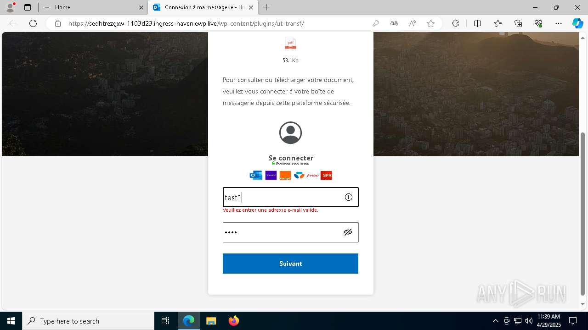Click scrollbar down arrow
The width and height of the screenshot is (588, 330).
[x=583, y=304]
